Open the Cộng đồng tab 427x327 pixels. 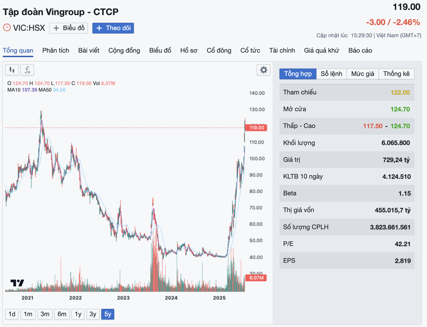tap(124, 51)
